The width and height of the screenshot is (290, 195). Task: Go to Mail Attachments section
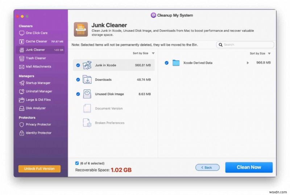38,67
